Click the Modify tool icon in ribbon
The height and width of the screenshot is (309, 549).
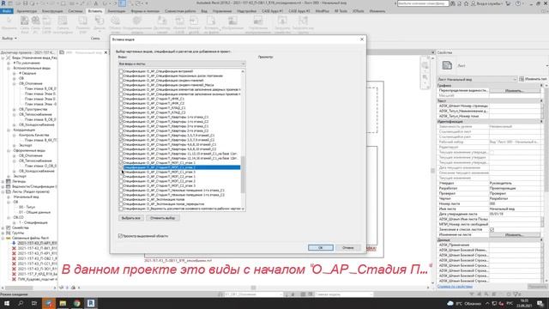pyautogui.click(x=9, y=21)
